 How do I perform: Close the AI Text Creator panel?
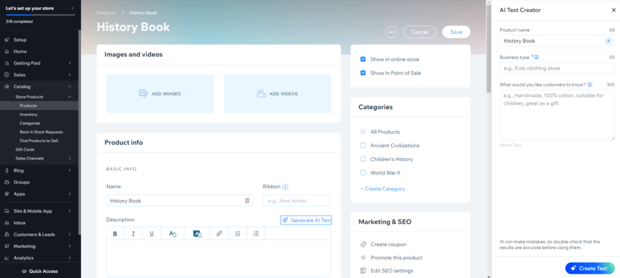point(614,11)
